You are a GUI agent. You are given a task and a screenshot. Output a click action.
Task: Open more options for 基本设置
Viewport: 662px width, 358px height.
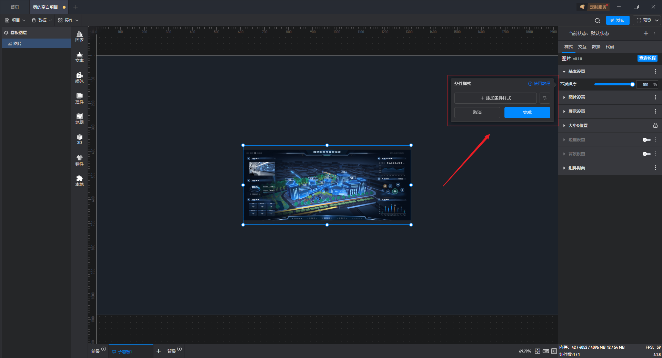[x=655, y=71]
